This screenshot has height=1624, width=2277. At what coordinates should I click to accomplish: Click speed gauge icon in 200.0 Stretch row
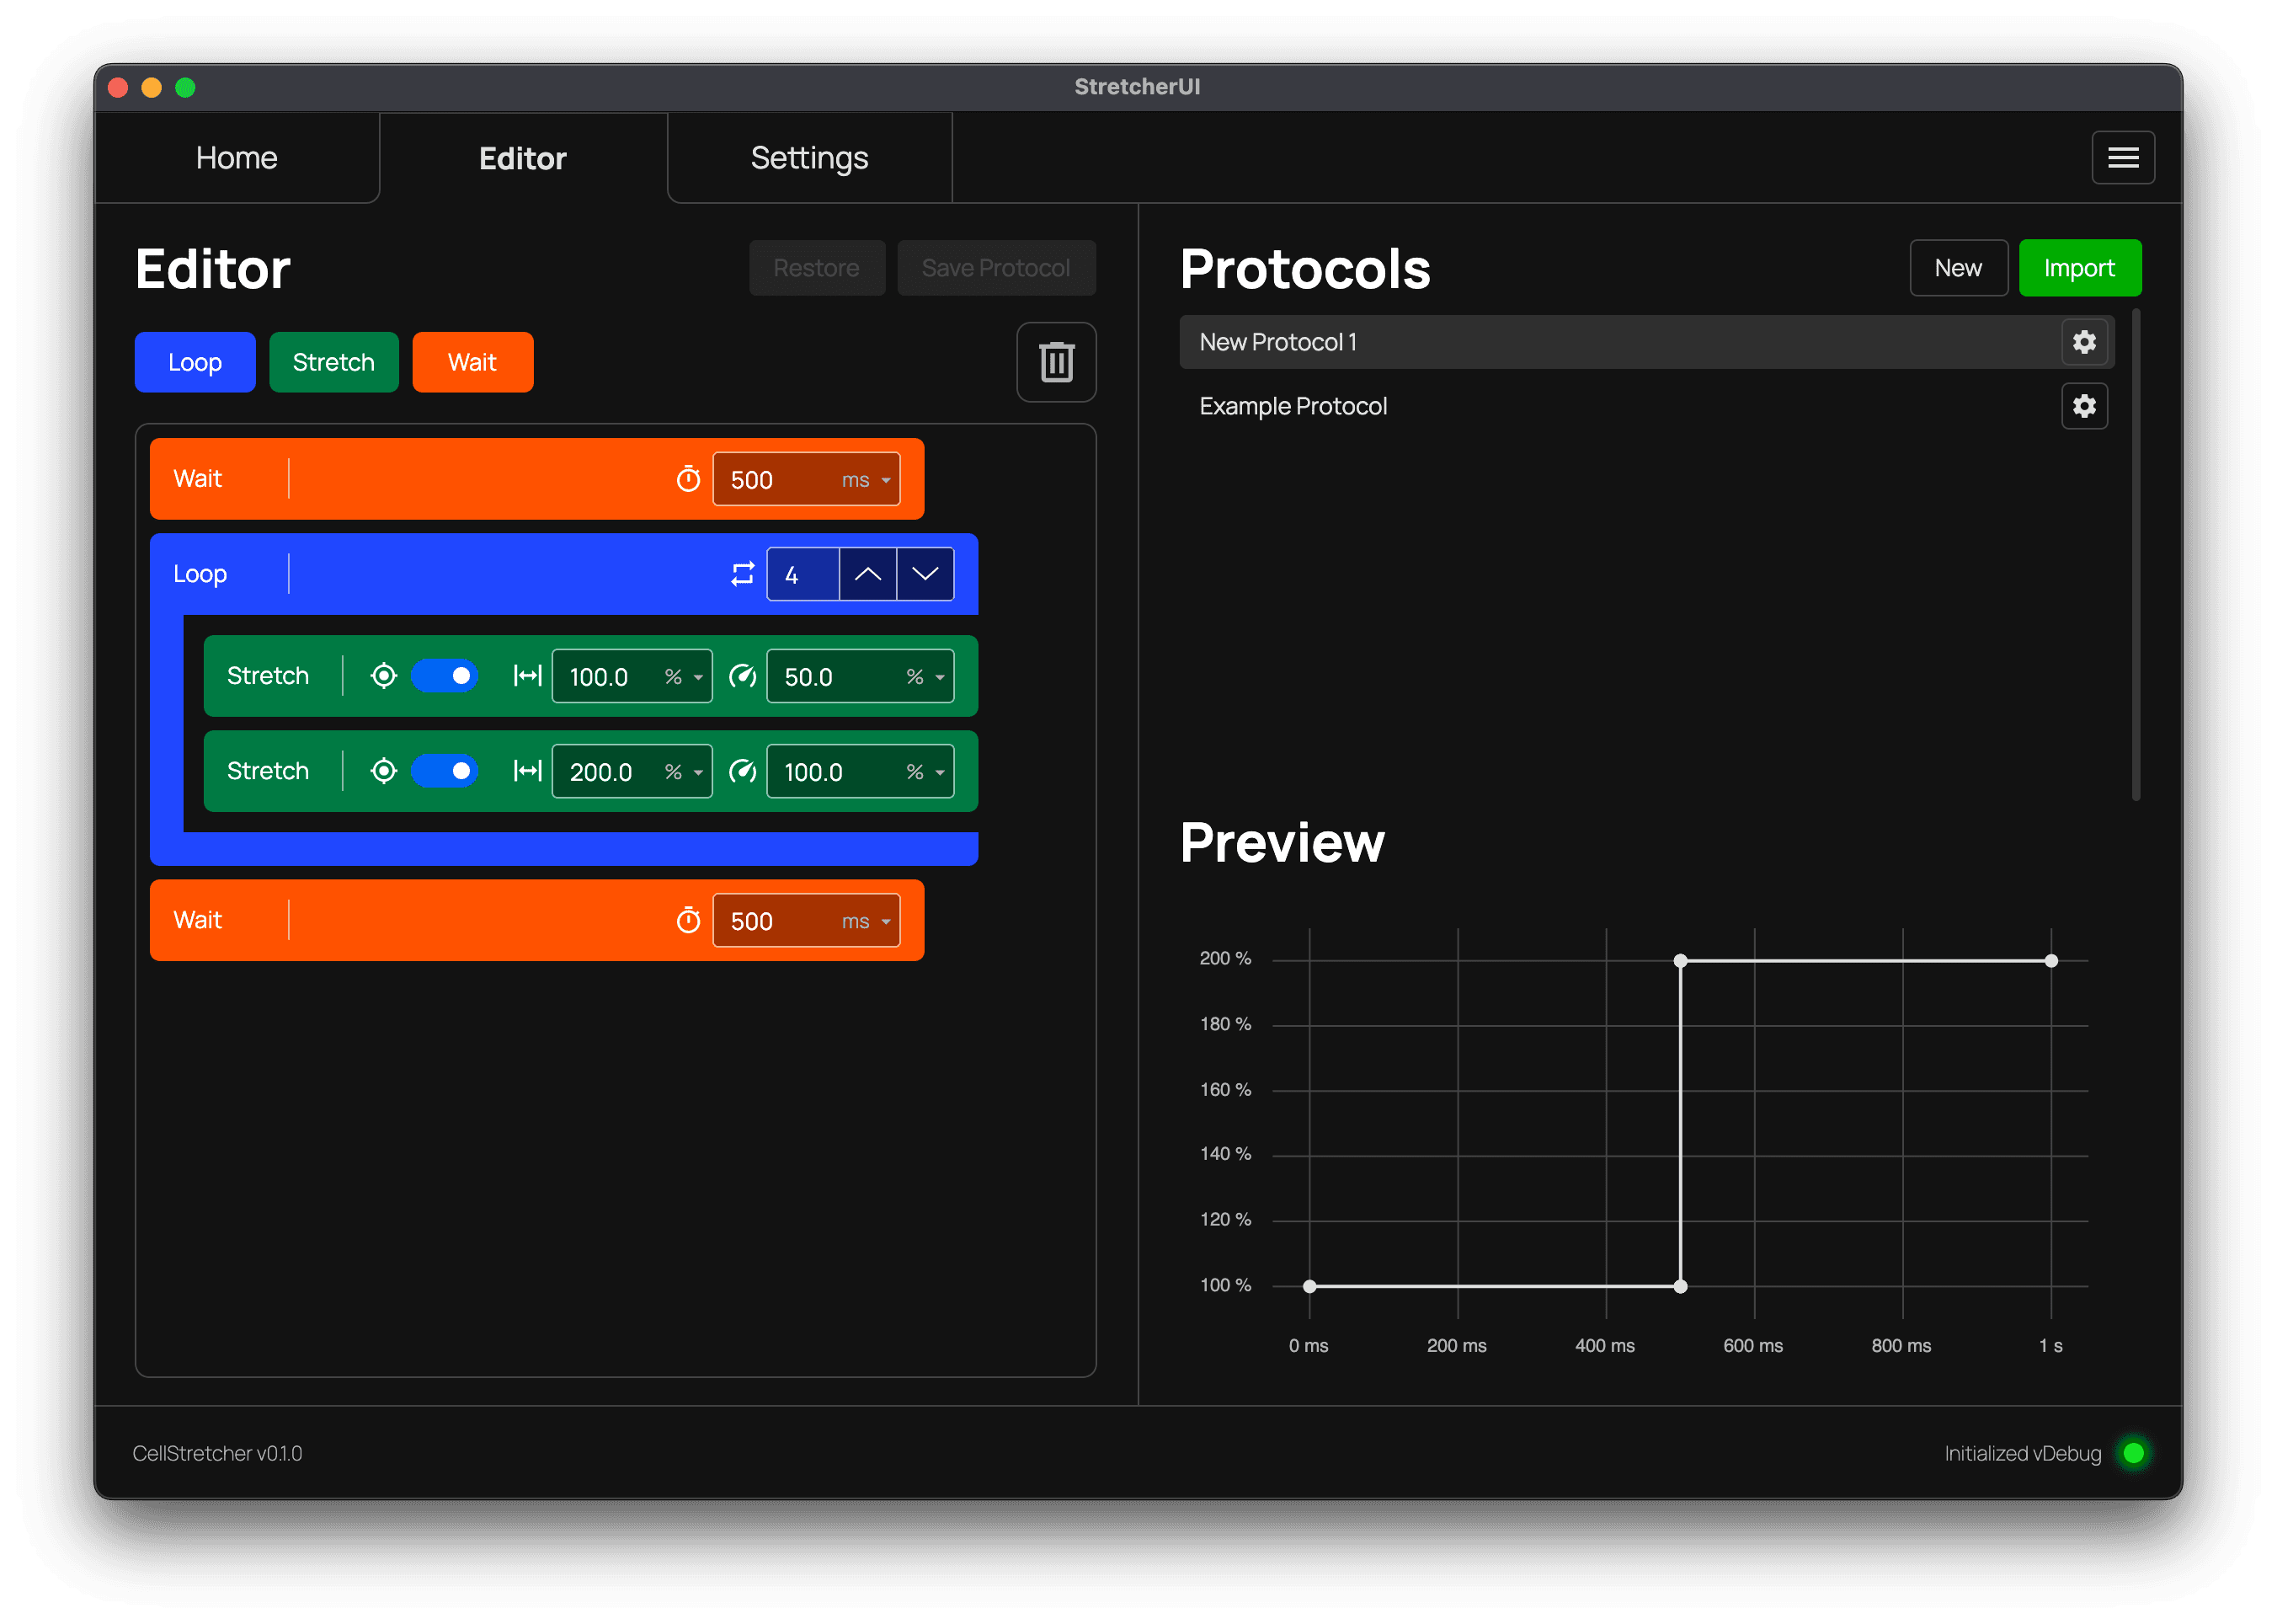[x=742, y=771]
